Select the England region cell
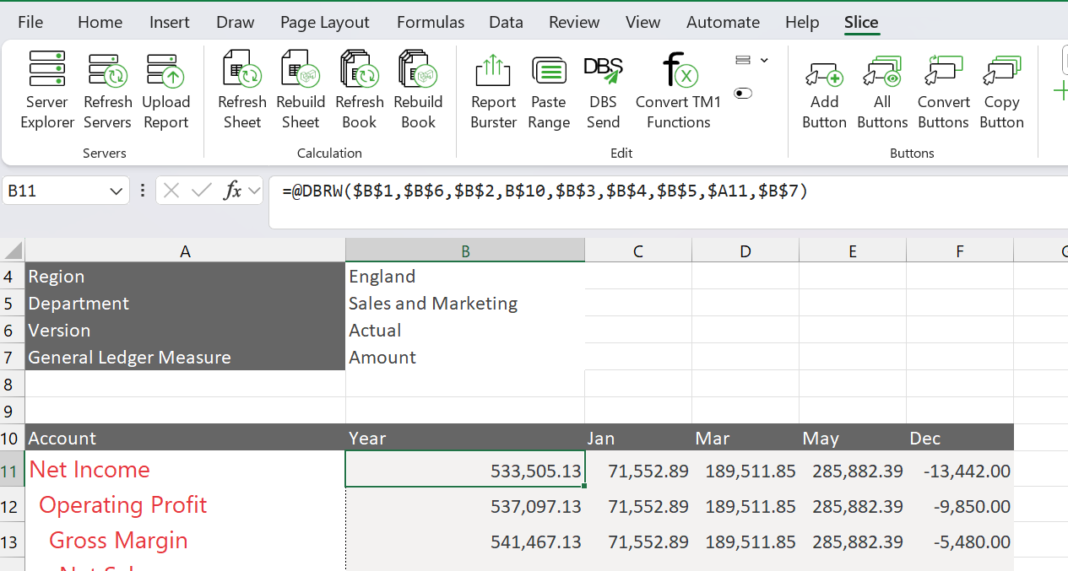Viewport: 1068px width, 571px height. click(x=465, y=277)
